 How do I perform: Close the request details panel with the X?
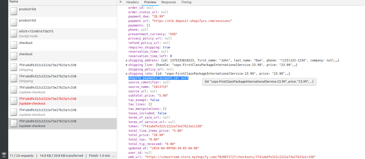coord(120,2)
